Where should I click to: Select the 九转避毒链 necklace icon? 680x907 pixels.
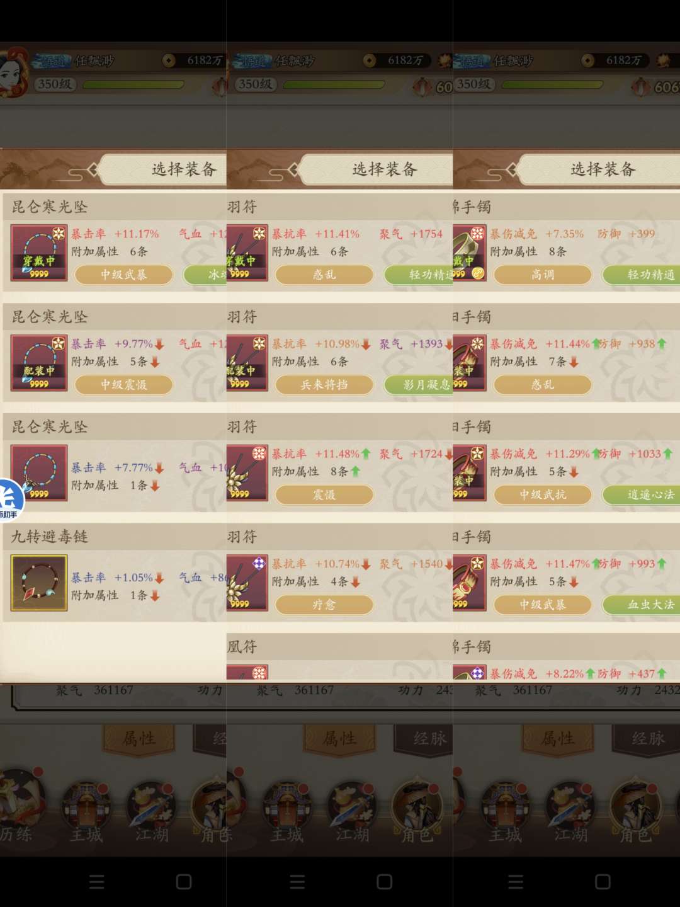coord(39,583)
